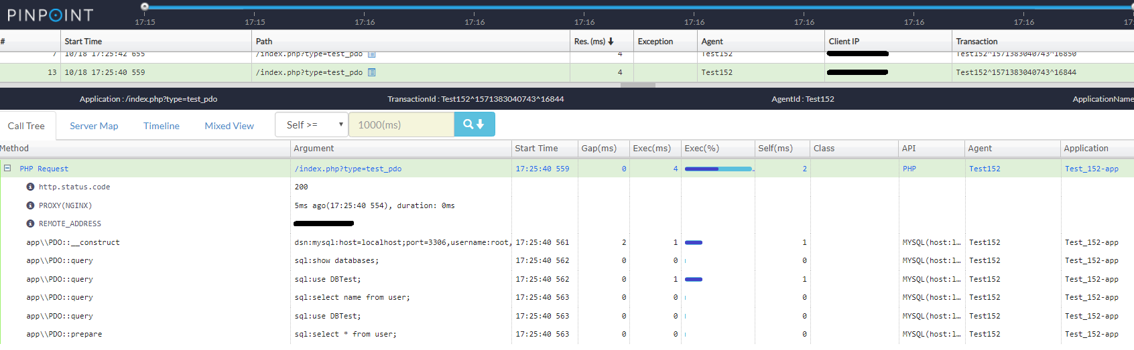The height and width of the screenshot is (350, 1134).
Task: Click the Exec(%) bar of PHP Request
Action: [719, 169]
